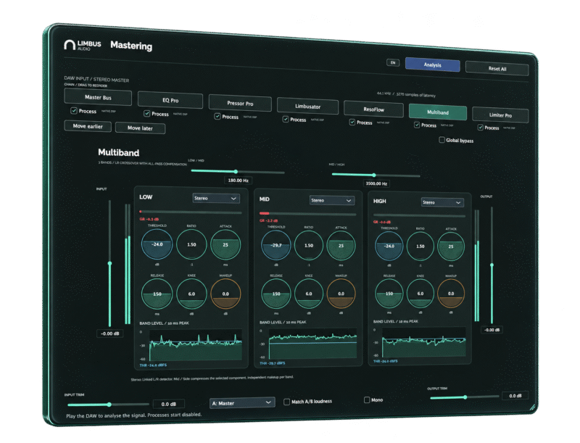Image resolution: width=580 pixels, height=443 pixels.
Task: Adjust the MID / HIGH crossover slider
Action: click(376, 175)
